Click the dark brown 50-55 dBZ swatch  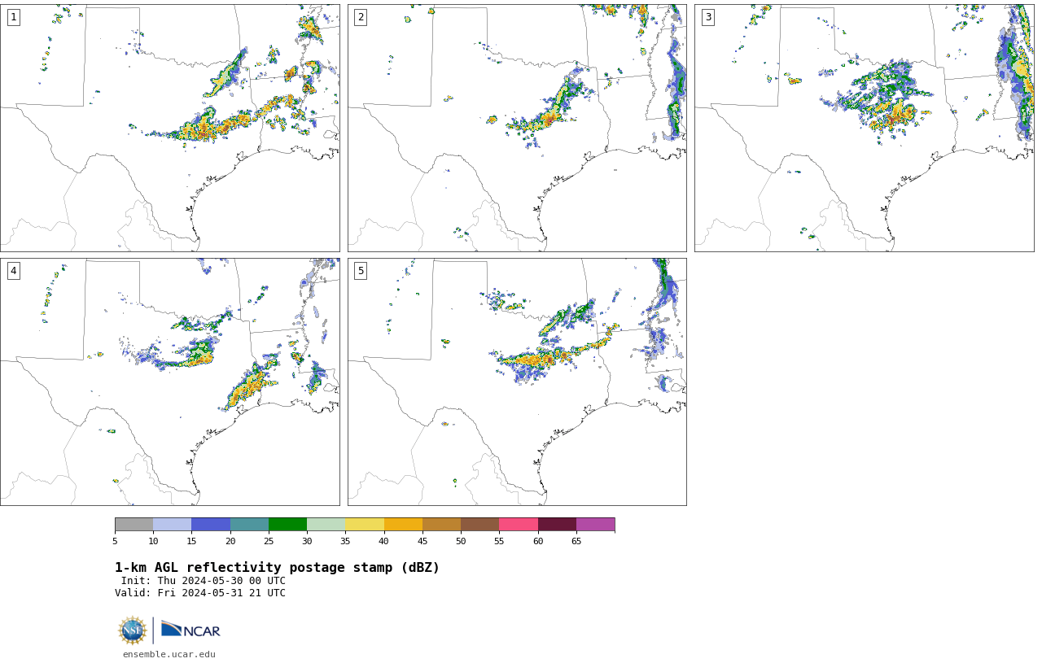pos(479,524)
